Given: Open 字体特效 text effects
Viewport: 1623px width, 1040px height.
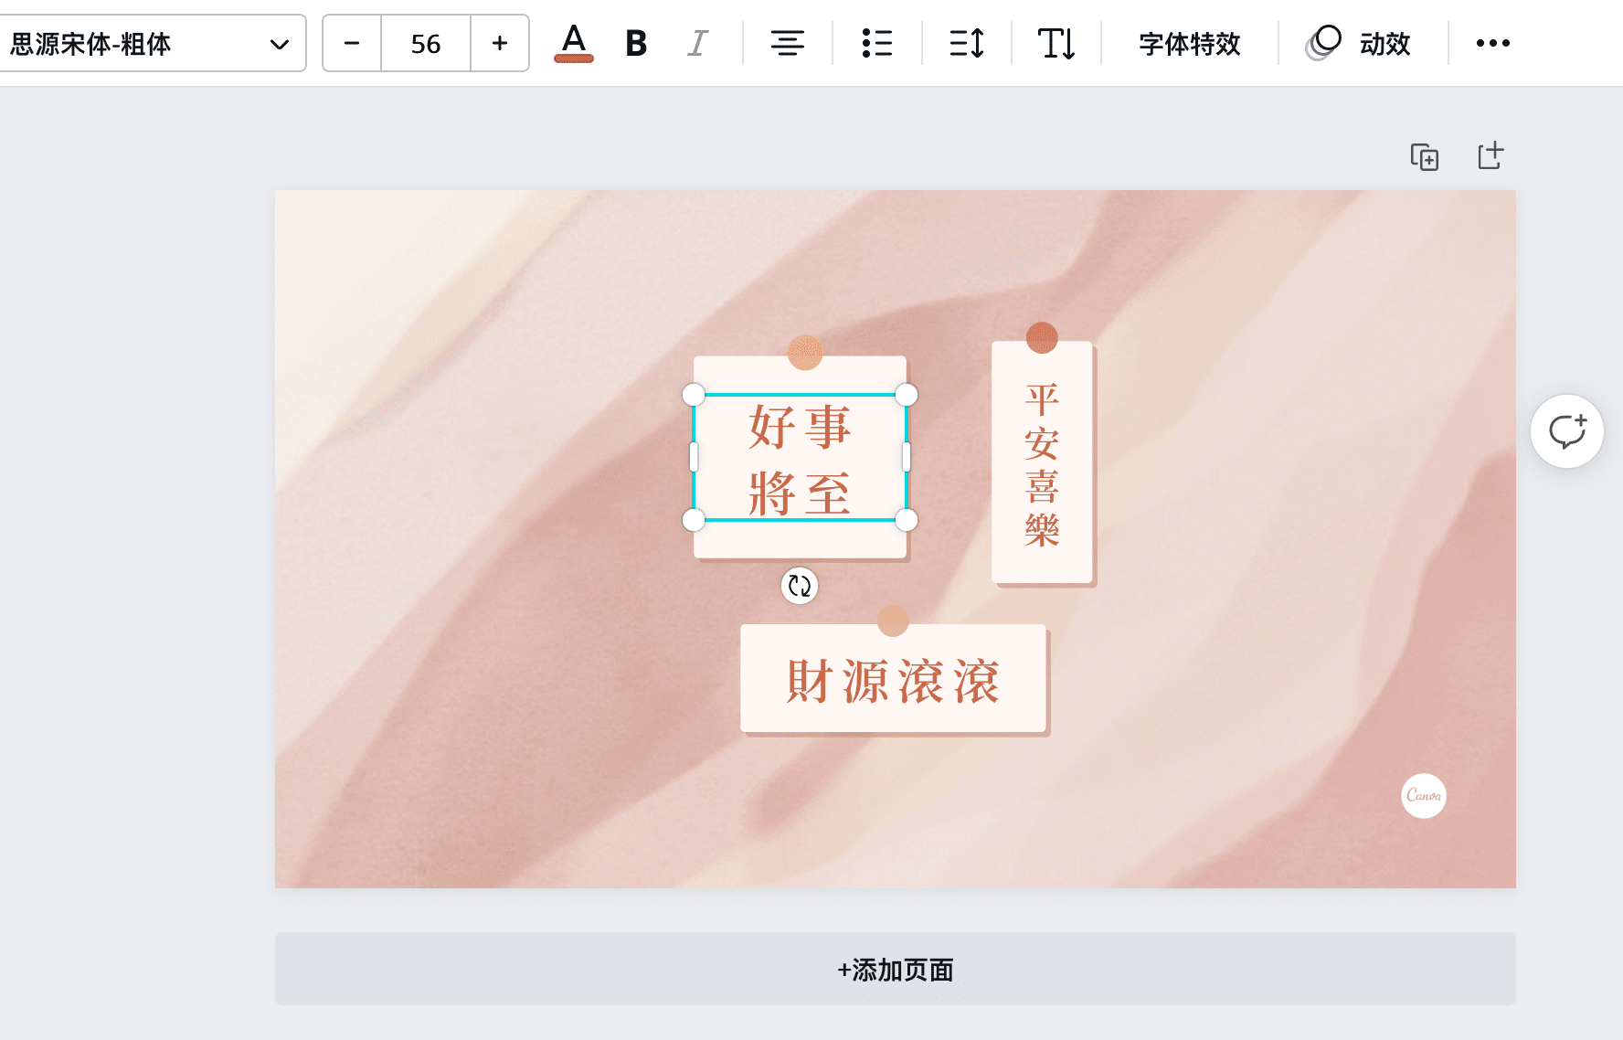Looking at the screenshot, I should (1190, 43).
